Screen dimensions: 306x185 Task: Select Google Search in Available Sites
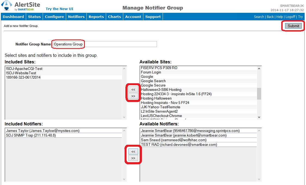(153, 81)
